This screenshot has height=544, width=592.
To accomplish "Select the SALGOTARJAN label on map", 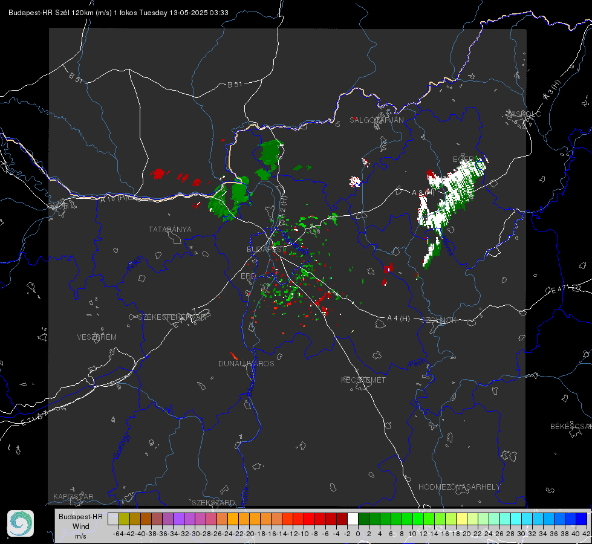I will tap(377, 120).
